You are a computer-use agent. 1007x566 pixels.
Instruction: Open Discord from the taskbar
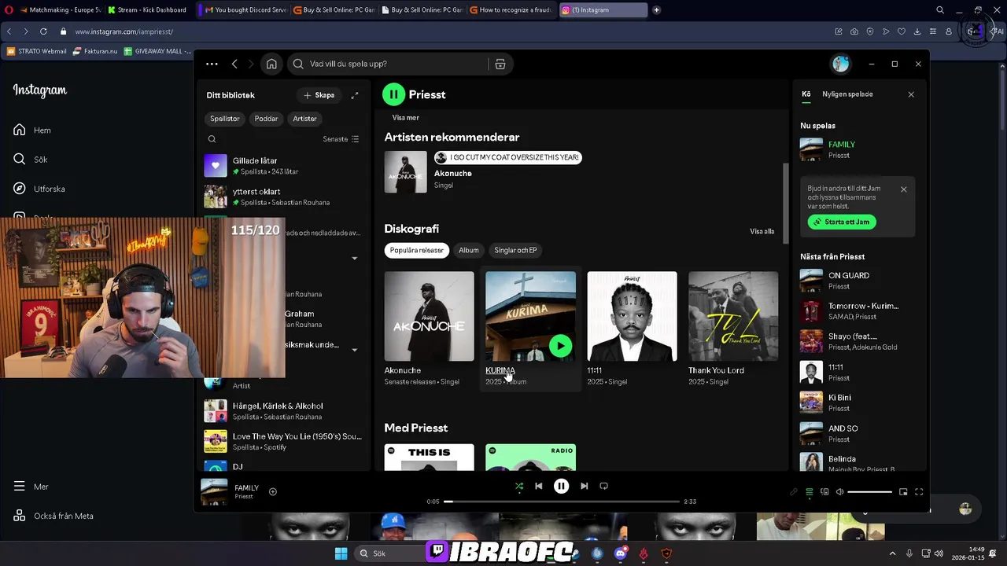620,553
